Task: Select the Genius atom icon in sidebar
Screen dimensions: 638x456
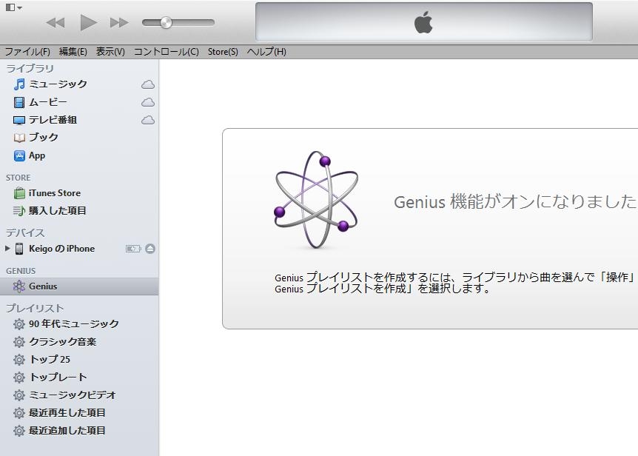Action: (19, 286)
